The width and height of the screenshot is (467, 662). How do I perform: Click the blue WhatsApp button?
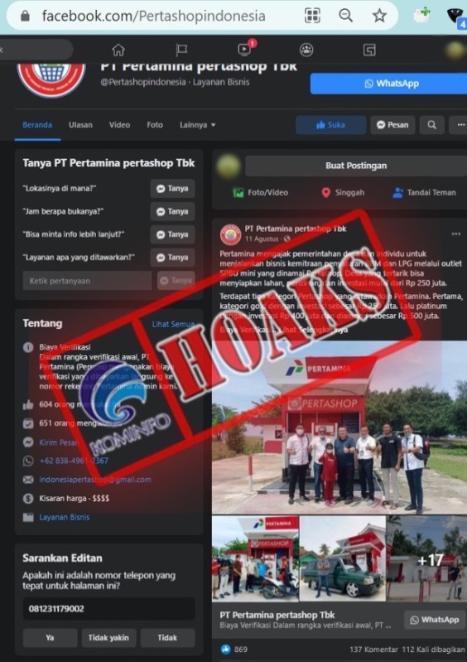(388, 84)
